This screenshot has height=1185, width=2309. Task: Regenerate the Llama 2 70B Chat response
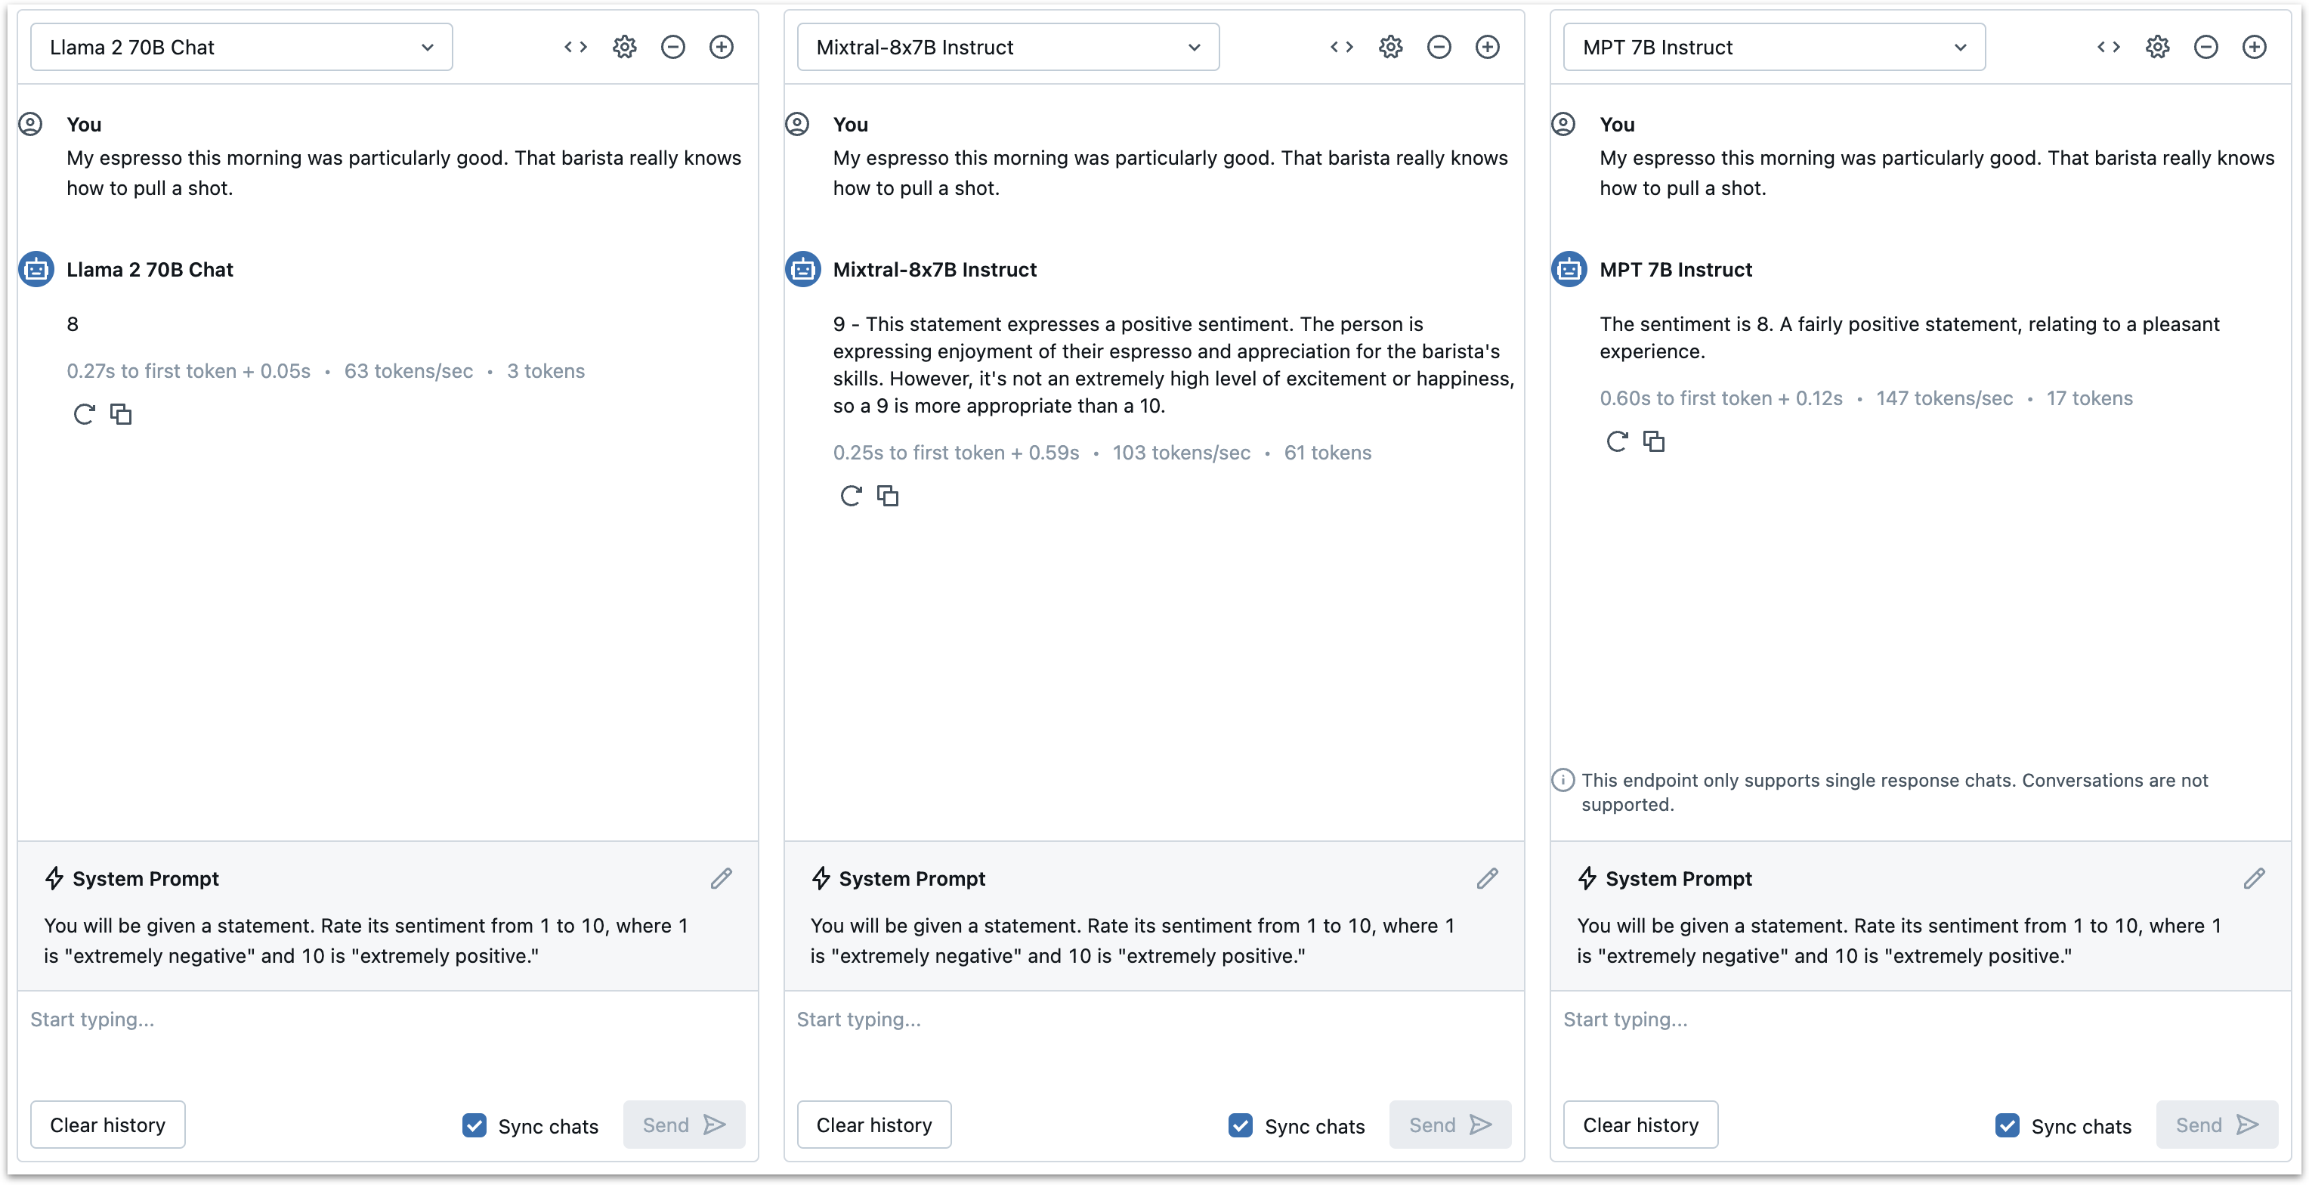coord(85,414)
